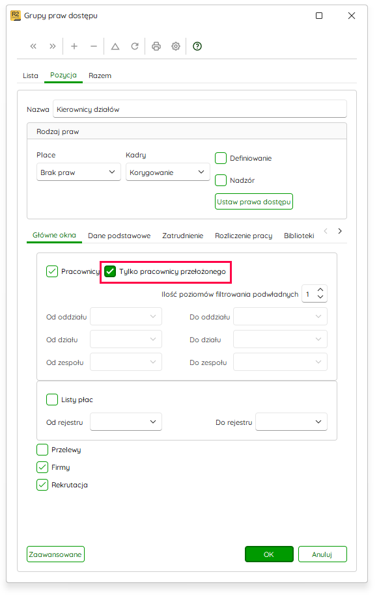Image resolution: width=379 pixels, height=598 pixels.
Task: Maximize the Grupy praw dostępu window
Action: click(319, 16)
